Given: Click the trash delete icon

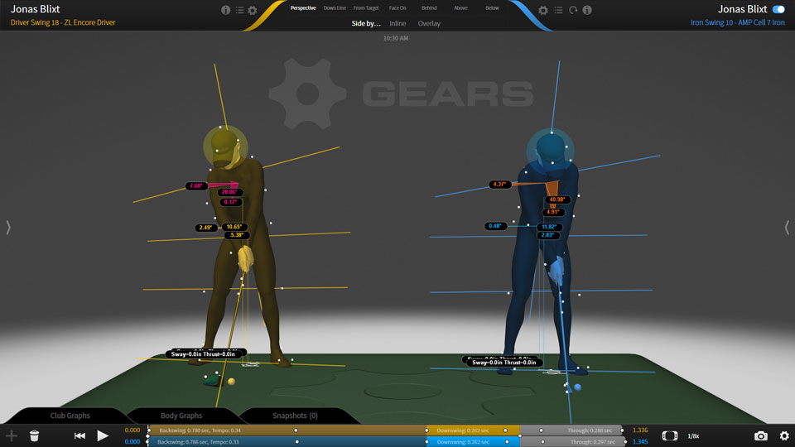Looking at the screenshot, I should (35, 436).
